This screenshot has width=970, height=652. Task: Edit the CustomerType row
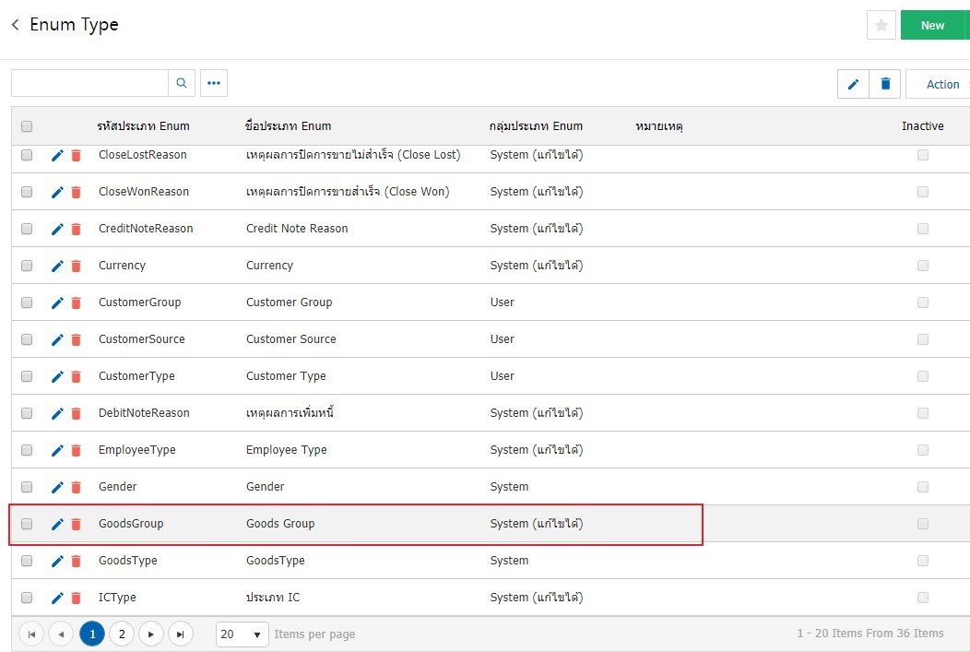(x=57, y=377)
